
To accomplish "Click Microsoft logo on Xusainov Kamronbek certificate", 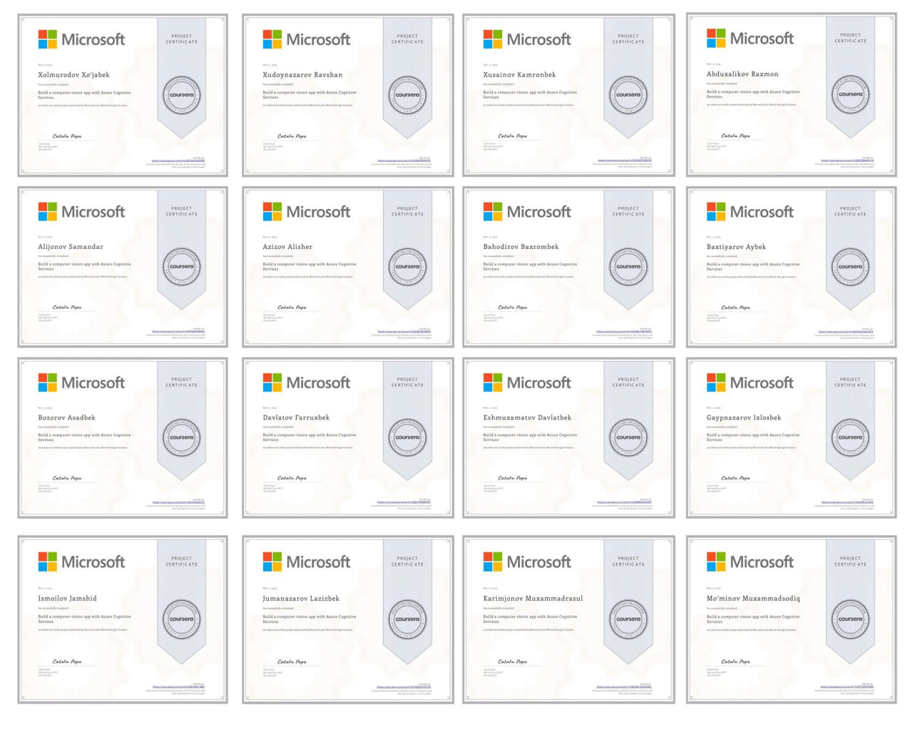I will pyautogui.click(x=527, y=39).
